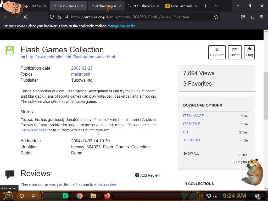This screenshot has width=268, height=201.
Task: Open the colorpilot.com author link
Action: pos(70,57)
